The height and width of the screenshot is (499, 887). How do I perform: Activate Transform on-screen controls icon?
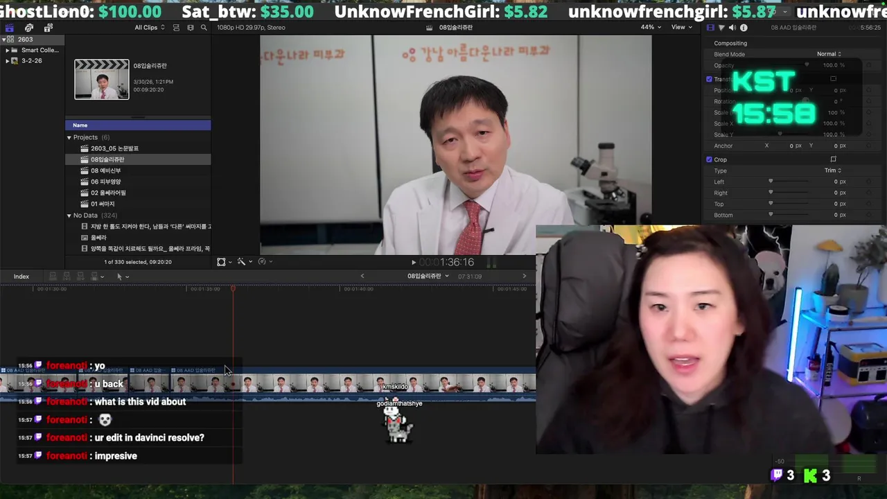pos(833,79)
